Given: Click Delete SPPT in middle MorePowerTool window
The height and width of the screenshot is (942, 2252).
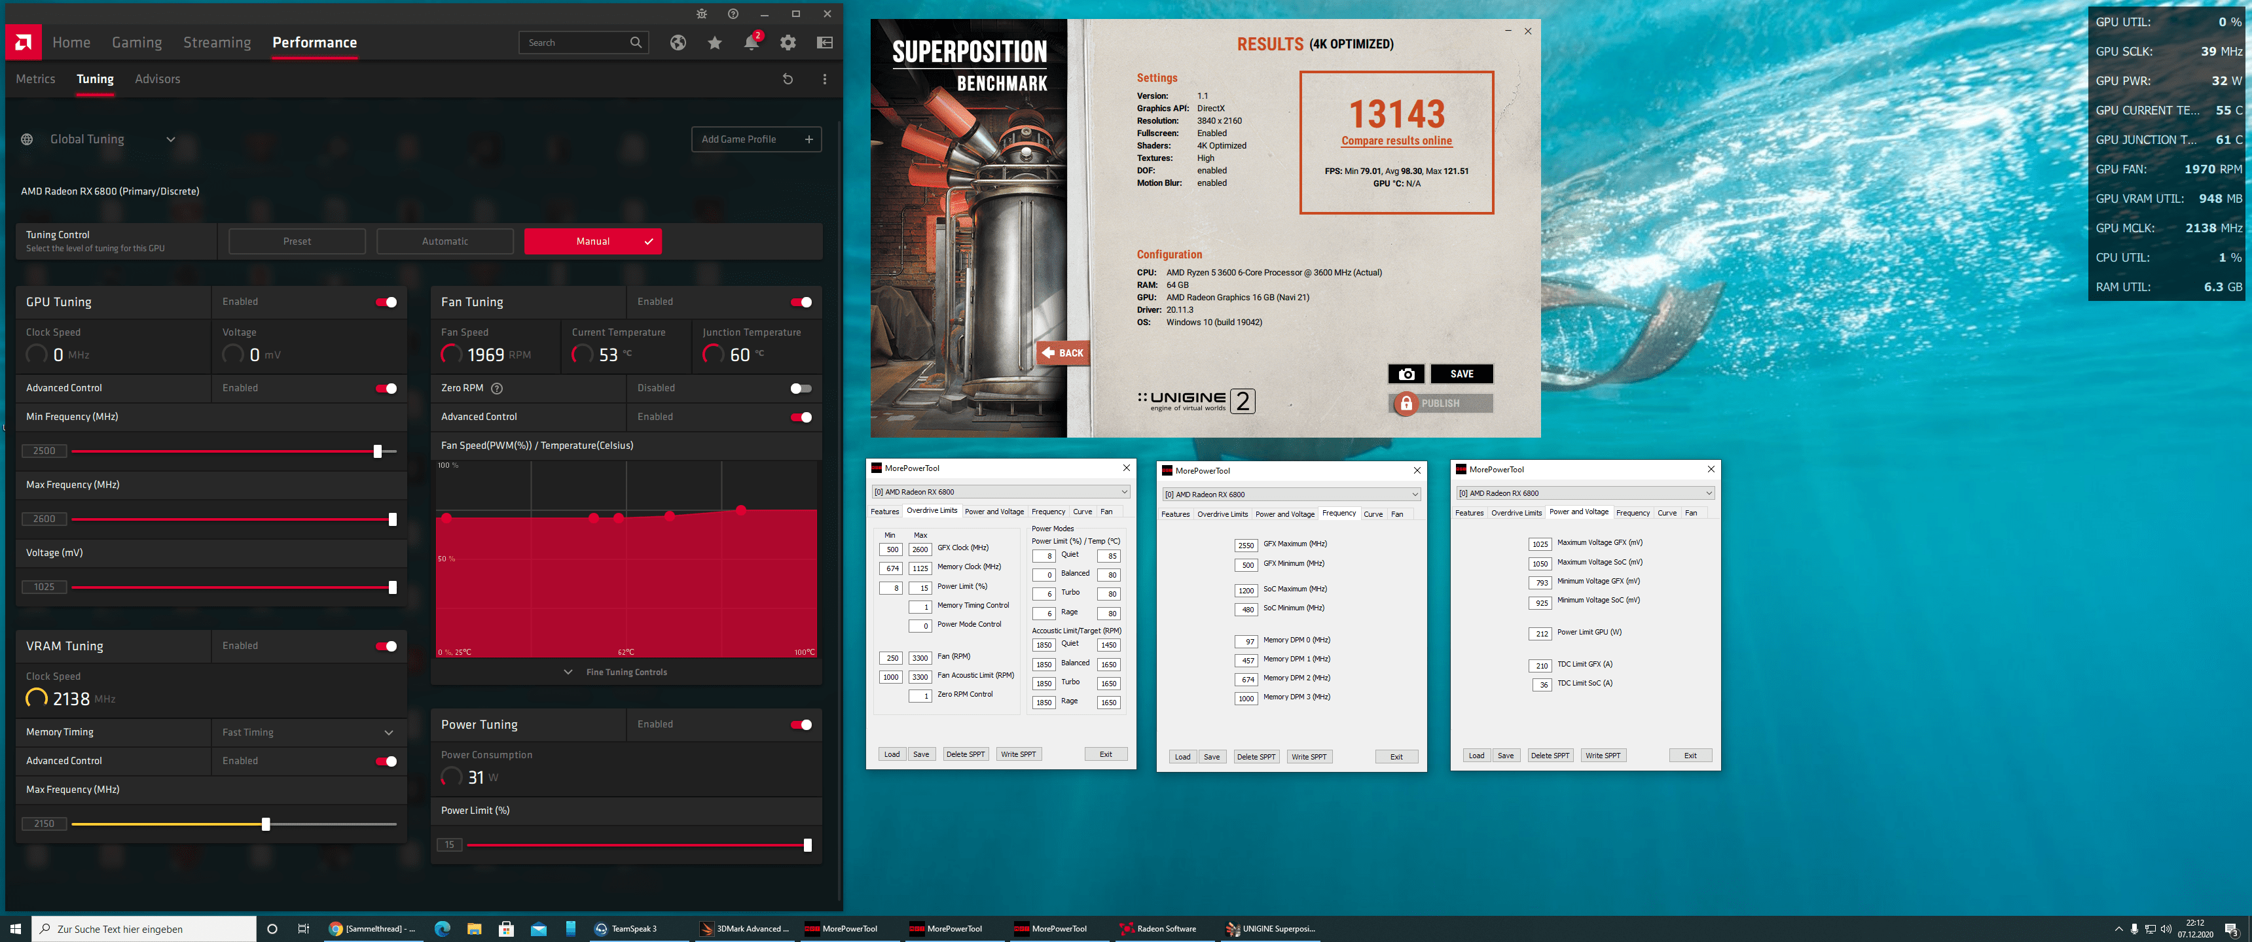Looking at the screenshot, I should pyautogui.click(x=1256, y=757).
